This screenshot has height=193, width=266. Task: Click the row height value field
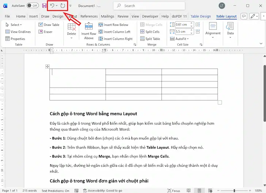pyautogui.click(x=182, y=25)
